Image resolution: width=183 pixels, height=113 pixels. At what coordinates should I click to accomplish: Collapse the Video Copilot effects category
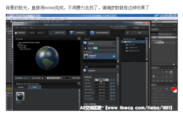click(x=151, y=40)
